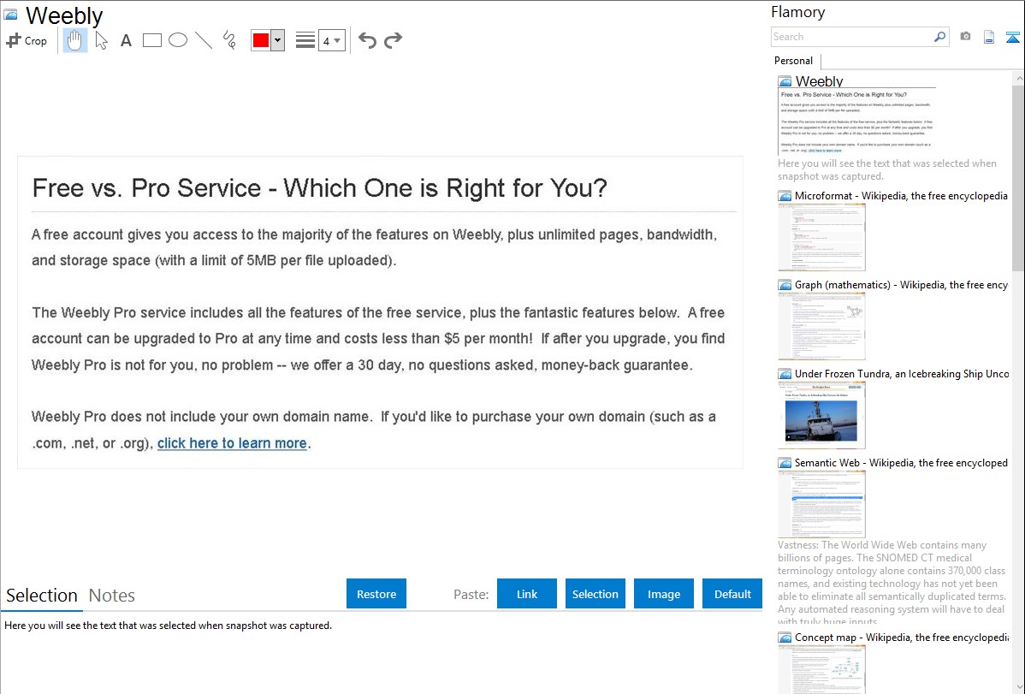Select the Semantic Web - Wikipedia title
This screenshot has width=1025, height=694.
click(901, 463)
